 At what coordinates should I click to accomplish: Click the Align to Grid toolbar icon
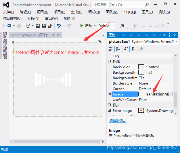tap(135, 26)
